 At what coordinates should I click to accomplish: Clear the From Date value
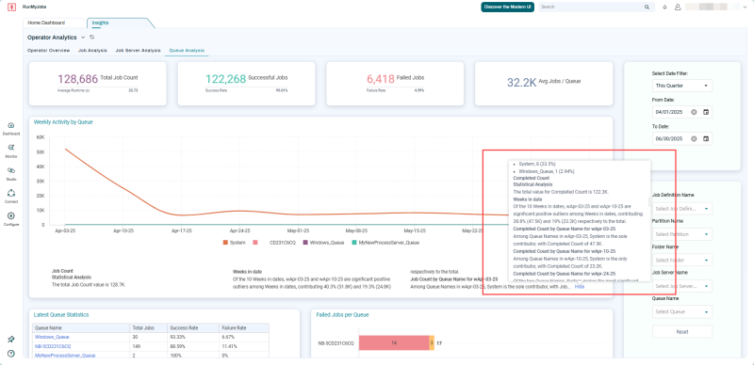coord(694,112)
